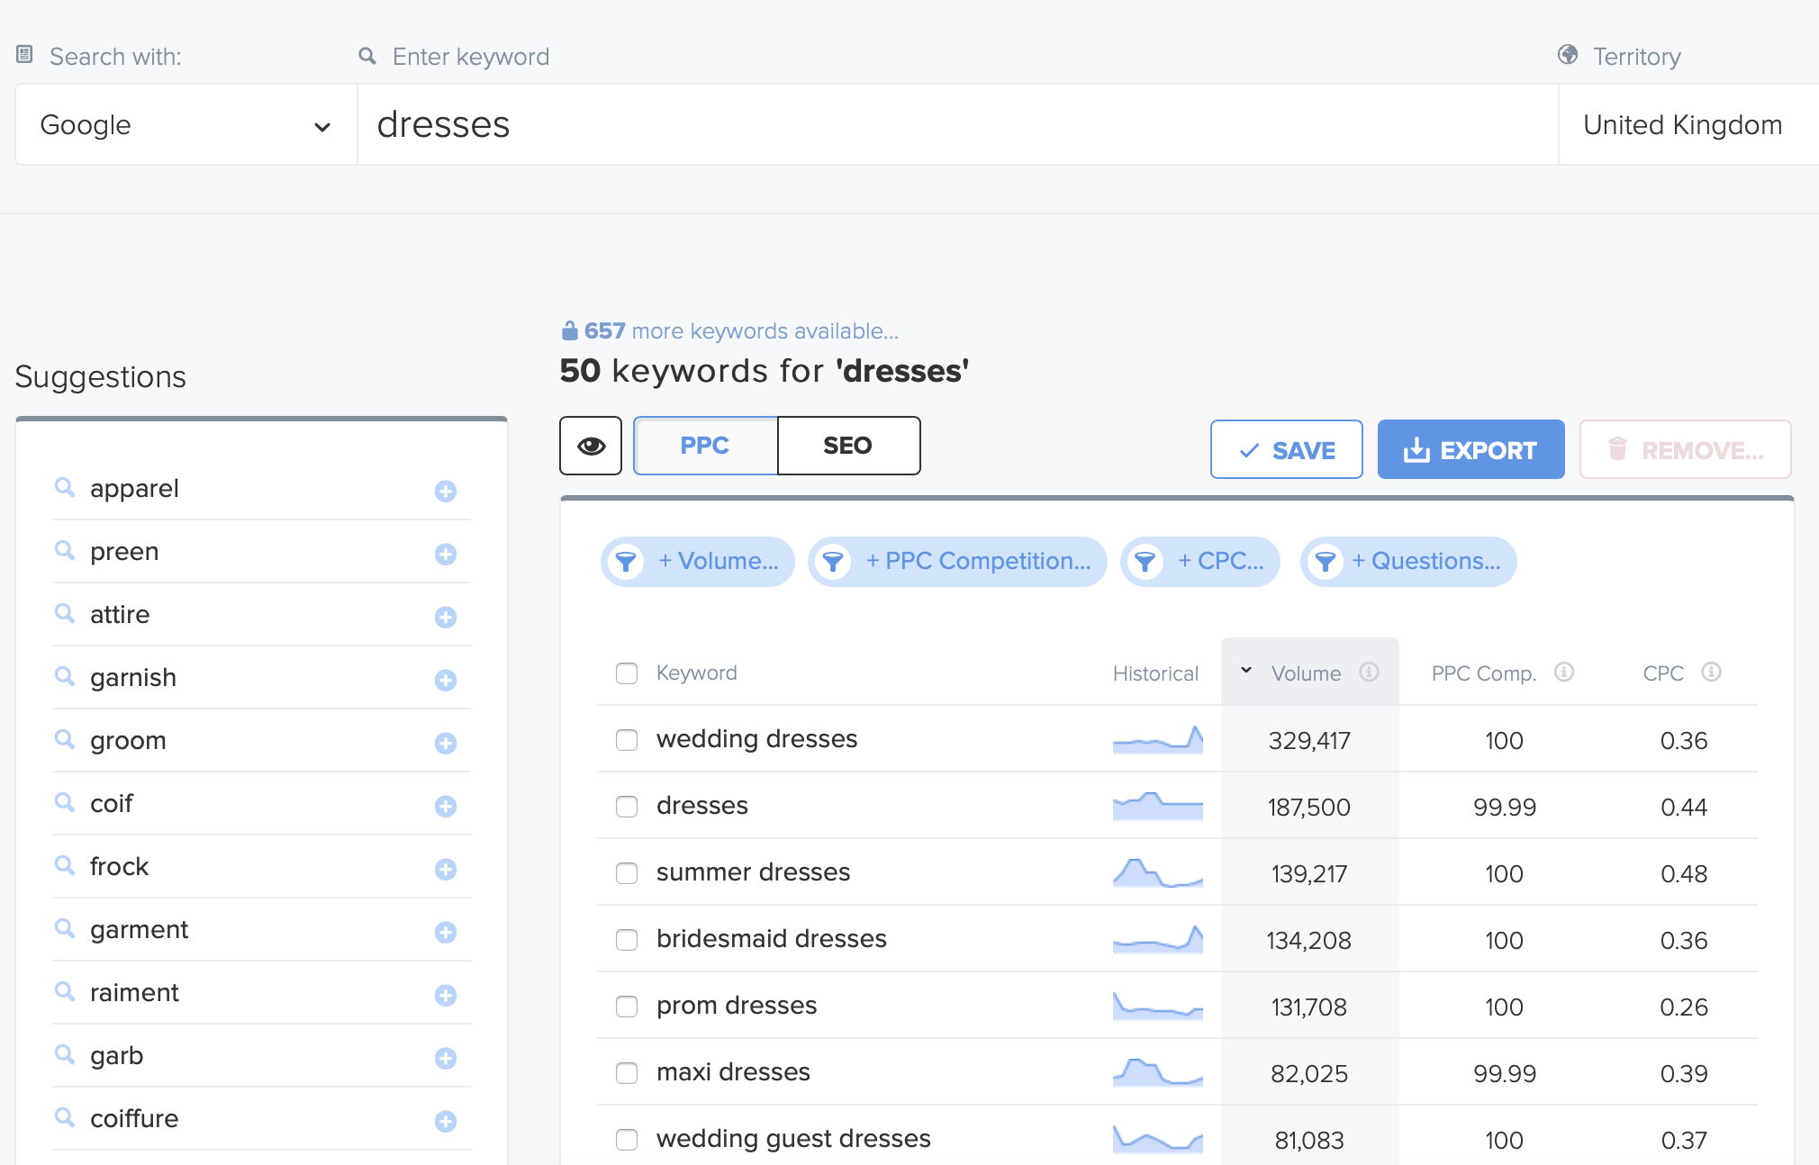Select the raiment suggestion
The height and width of the screenshot is (1165, 1819).
134,993
